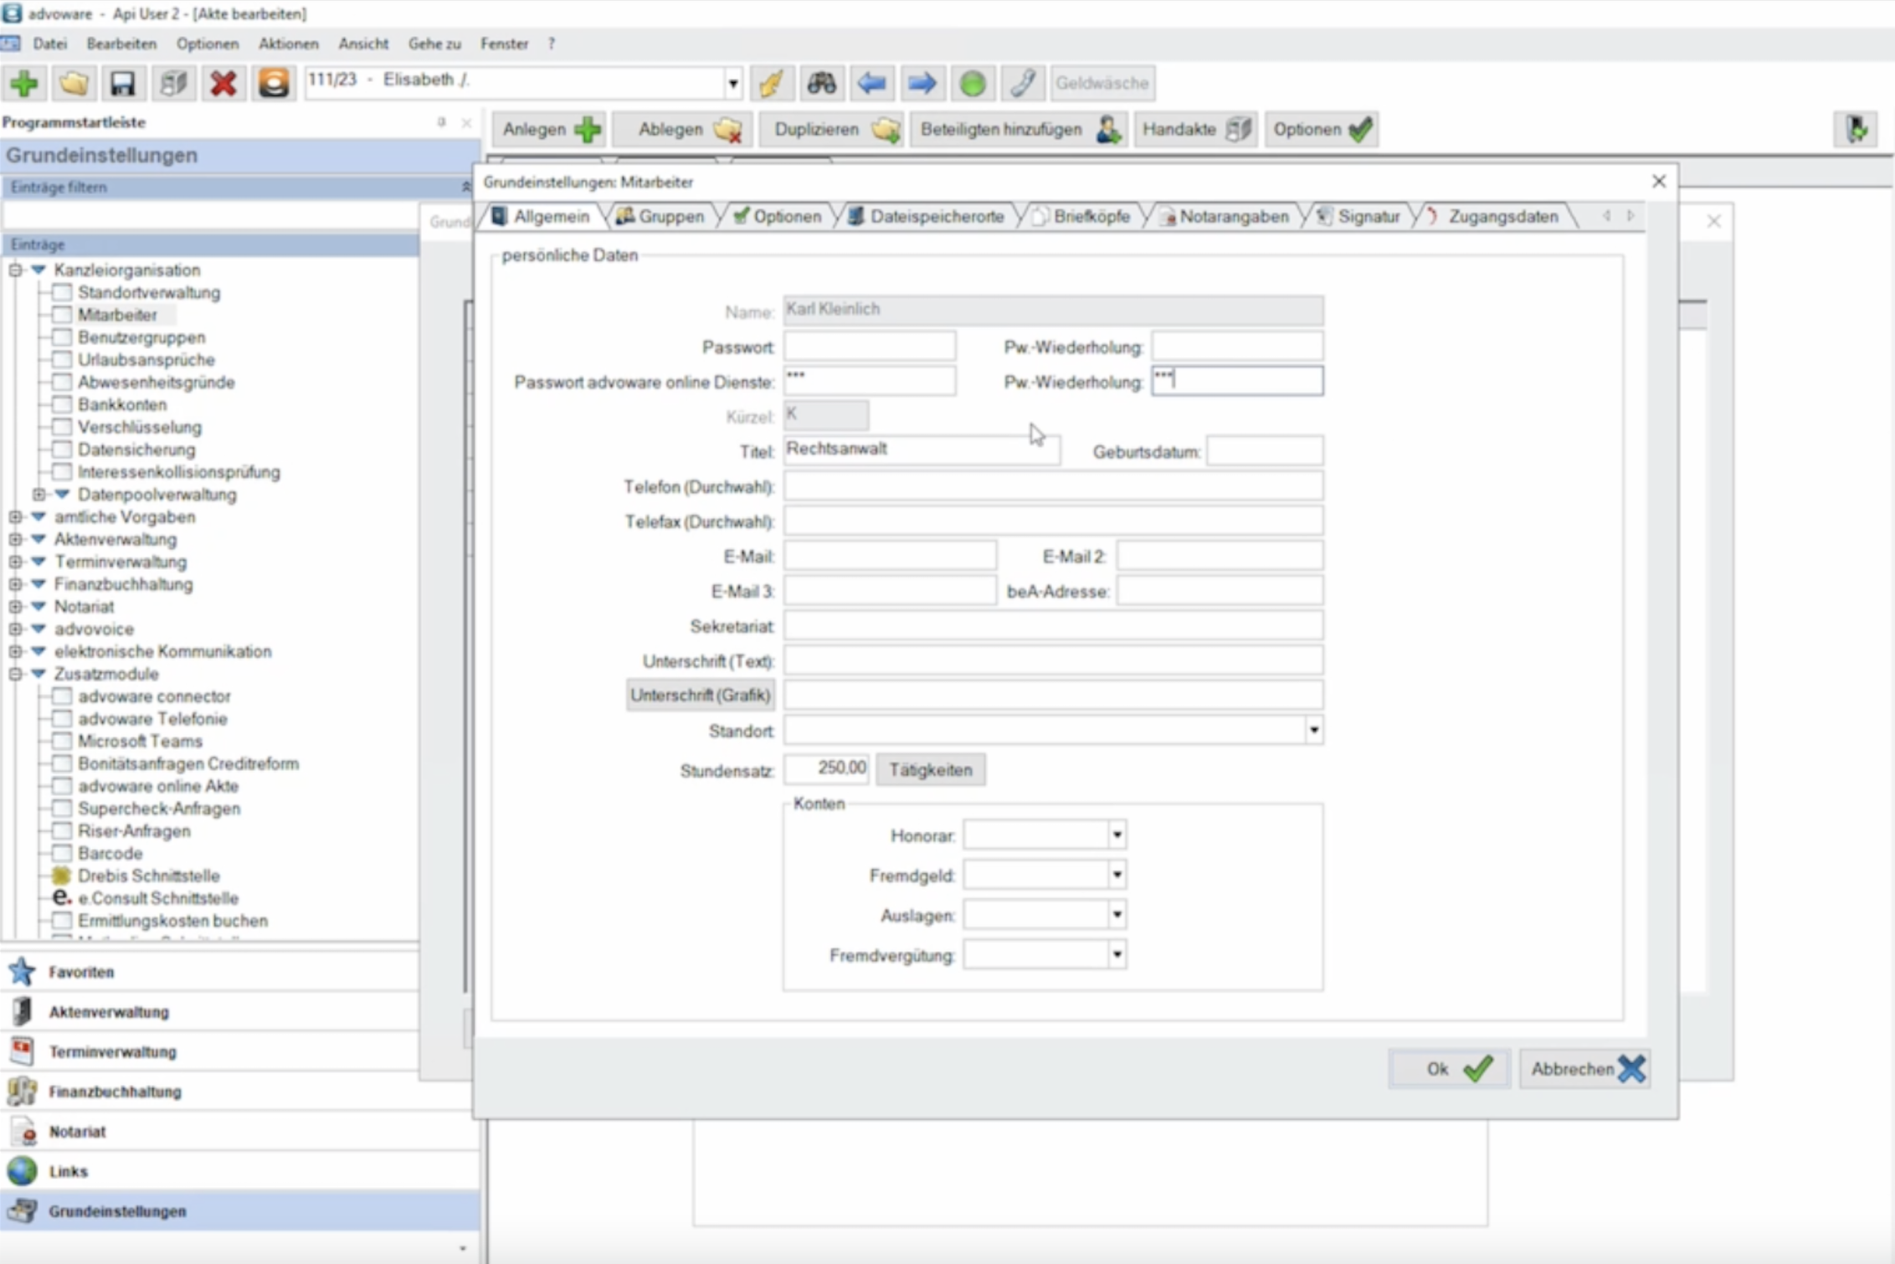This screenshot has width=1895, height=1264.
Task: Pin the Programmstartleiste panel
Action: tap(441, 122)
